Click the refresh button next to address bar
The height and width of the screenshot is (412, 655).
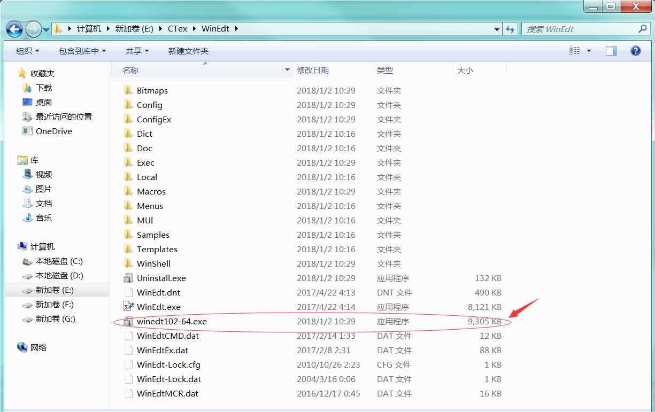point(510,29)
